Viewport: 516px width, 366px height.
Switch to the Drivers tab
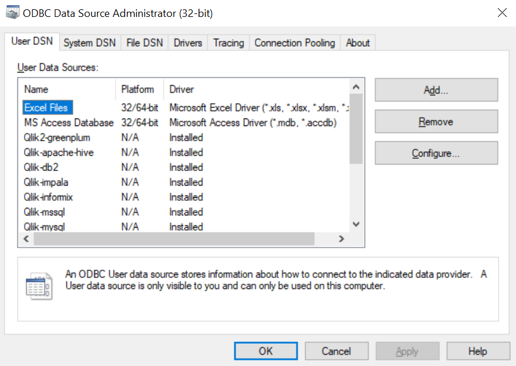tap(188, 43)
